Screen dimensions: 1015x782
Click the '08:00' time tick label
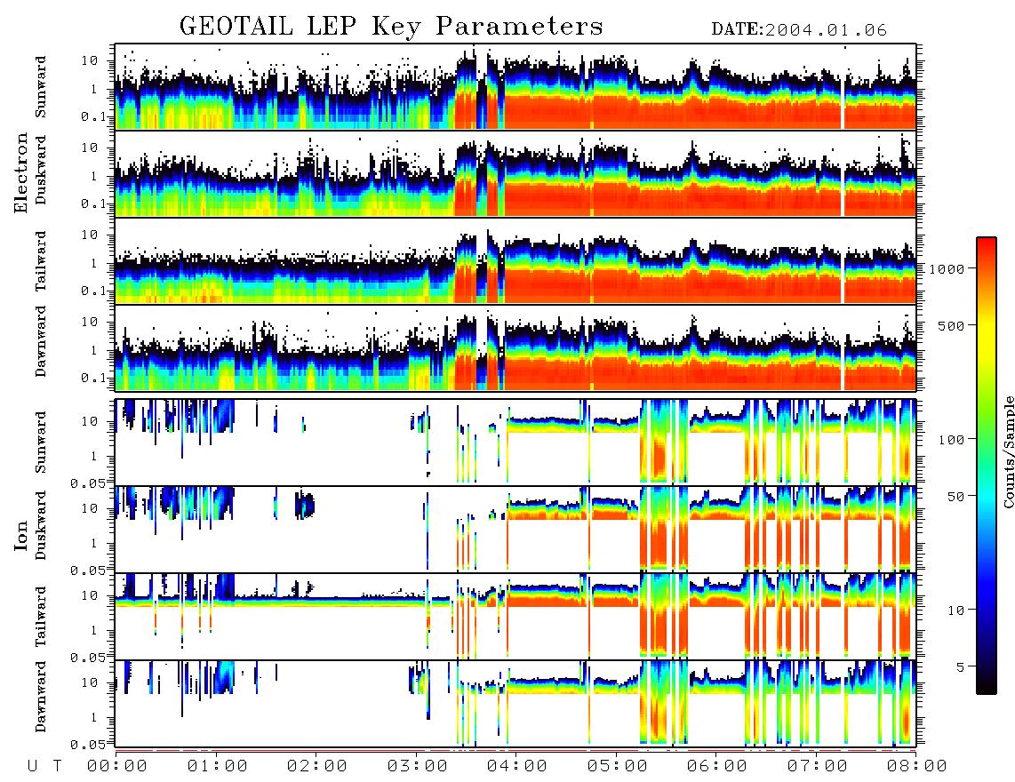(917, 766)
